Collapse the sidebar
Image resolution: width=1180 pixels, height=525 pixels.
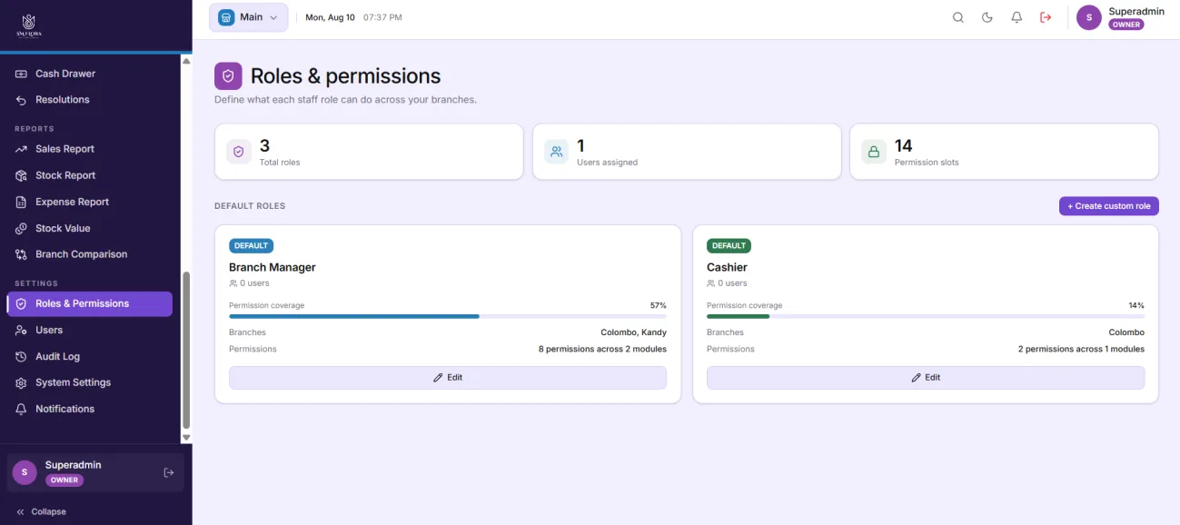click(x=41, y=511)
